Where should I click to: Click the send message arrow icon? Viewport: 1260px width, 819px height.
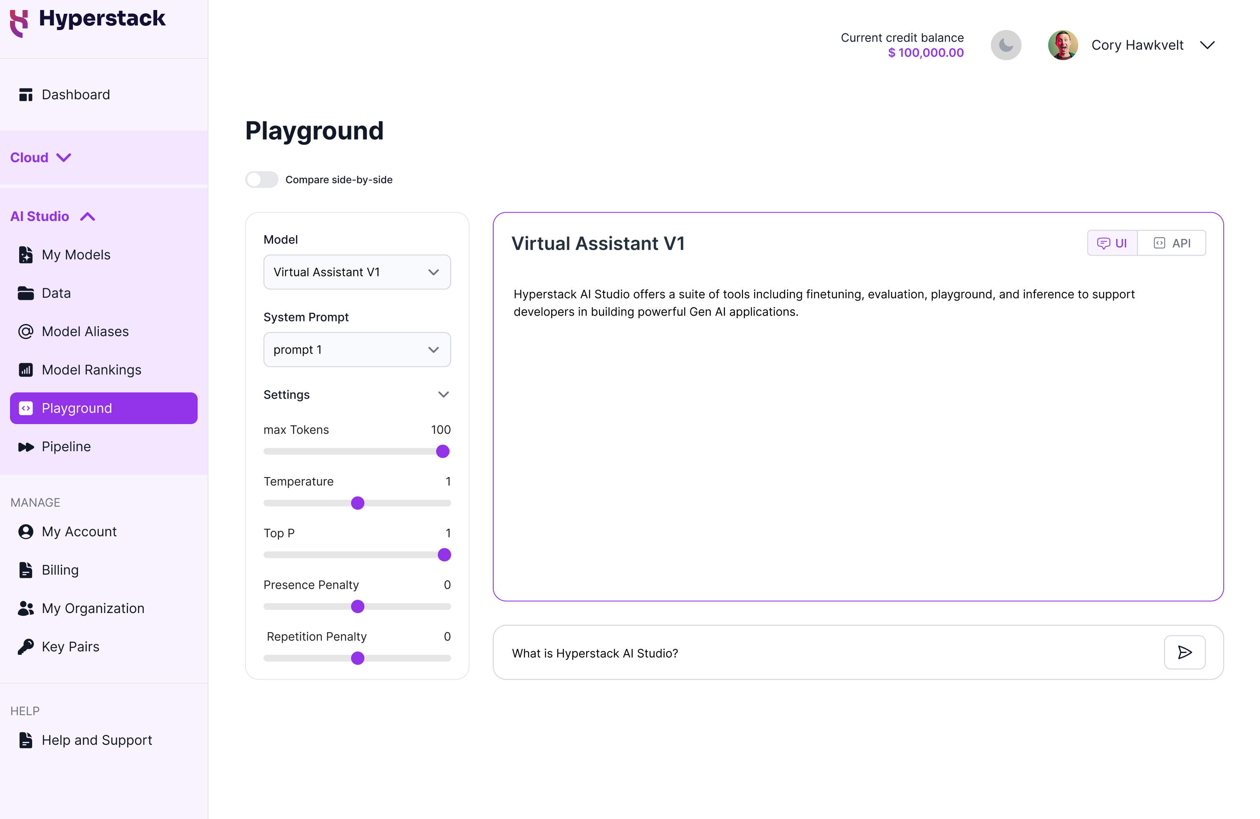pos(1185,652)
